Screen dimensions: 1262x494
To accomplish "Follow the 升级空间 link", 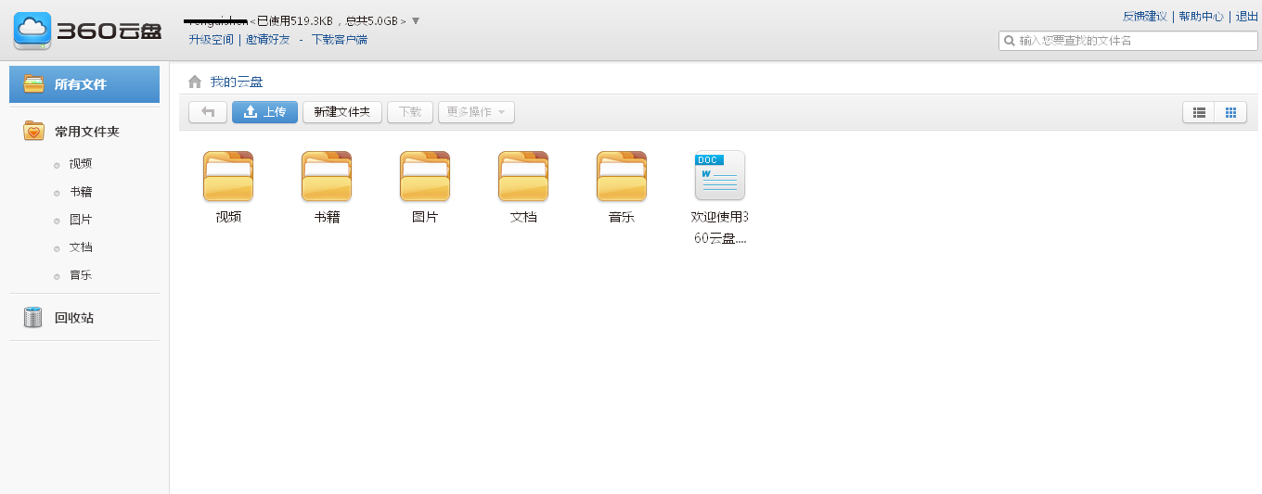I will point(212,40).
